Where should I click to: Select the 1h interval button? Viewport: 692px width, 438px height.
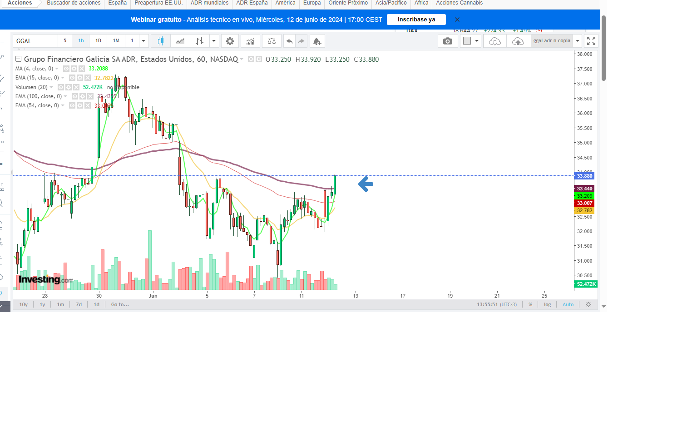81,41
